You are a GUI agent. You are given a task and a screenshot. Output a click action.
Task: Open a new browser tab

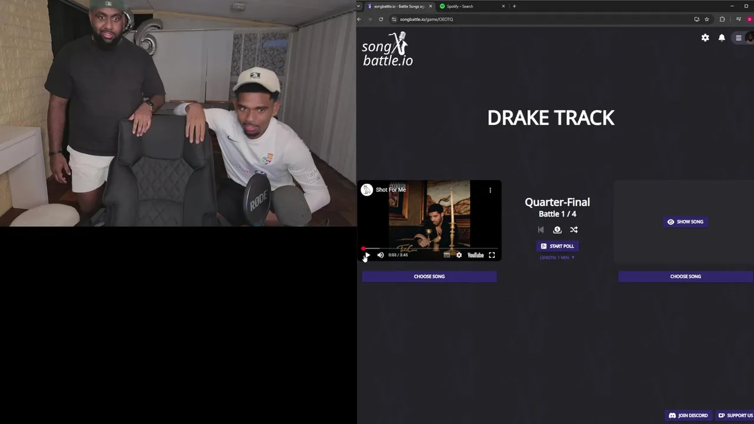click(x=514, y=6)
